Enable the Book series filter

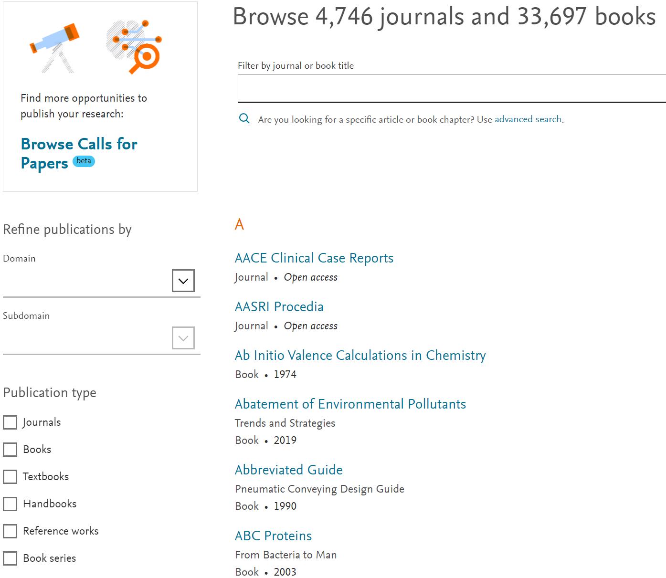(x=10, y=558)
